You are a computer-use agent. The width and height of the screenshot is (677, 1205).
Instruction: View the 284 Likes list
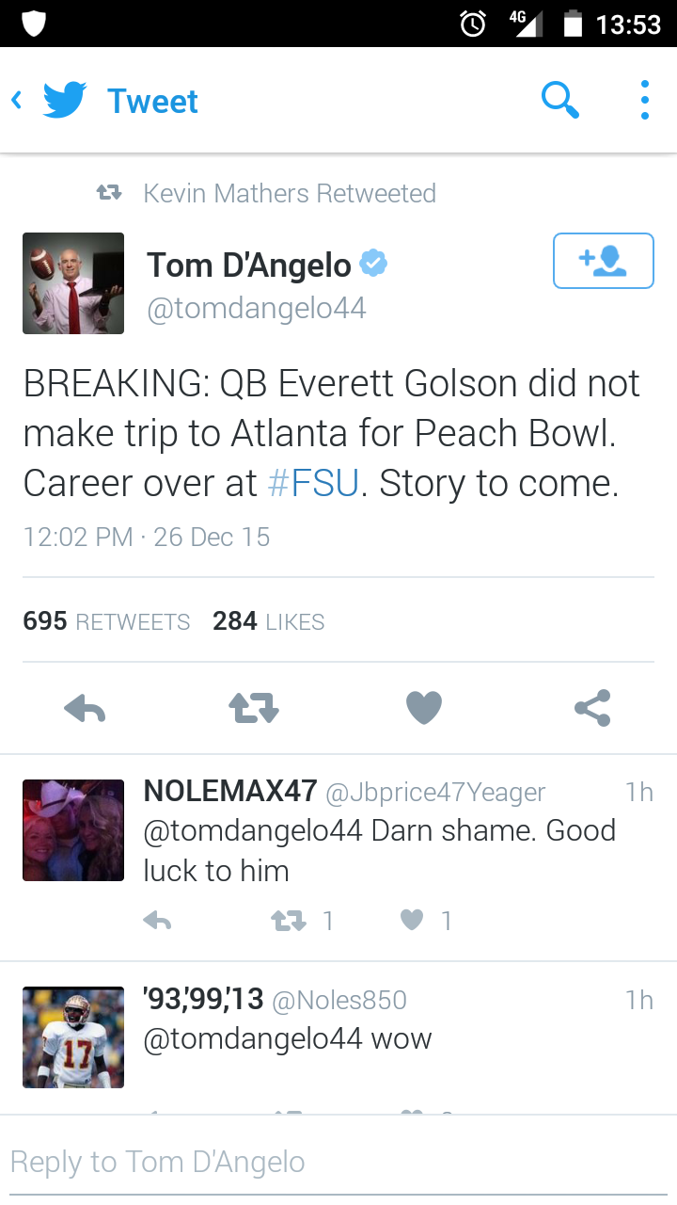(268, 621)
